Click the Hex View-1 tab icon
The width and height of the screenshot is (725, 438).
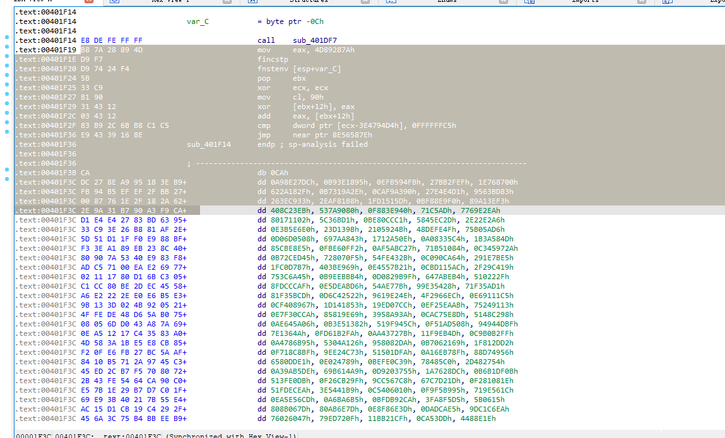tap(114, 2)
